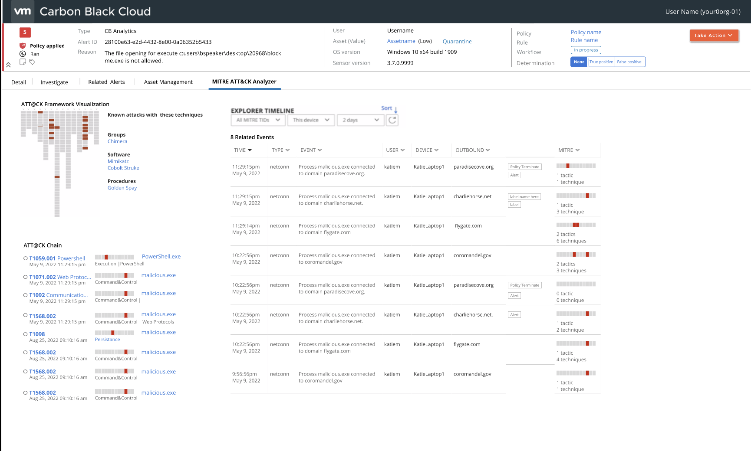Click MITRE tactic bar for 11:29:14pm flygate.com event

tap(576, 225)
